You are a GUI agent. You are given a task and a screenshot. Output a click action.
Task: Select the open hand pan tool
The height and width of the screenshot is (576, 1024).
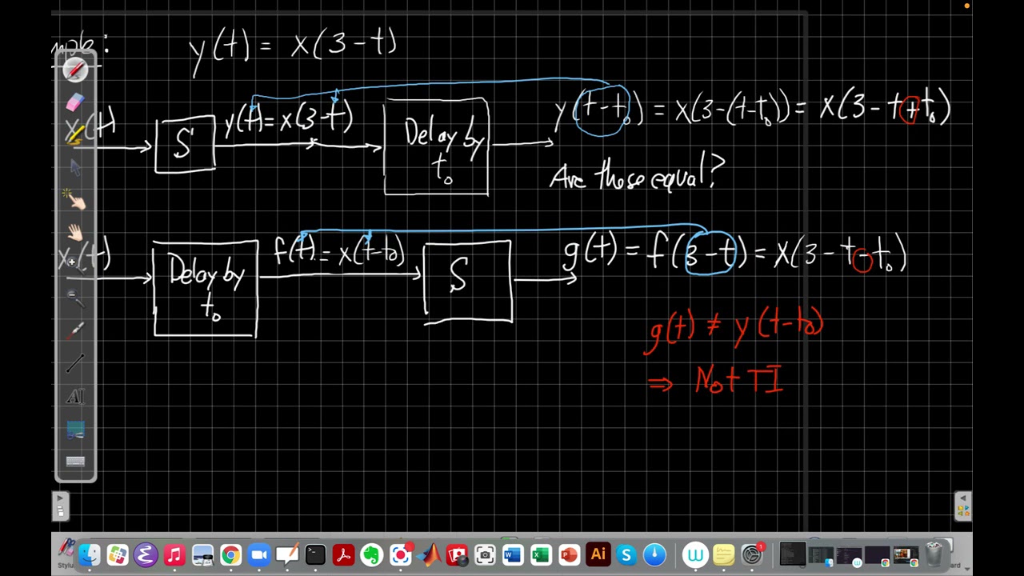click(75, 233)
